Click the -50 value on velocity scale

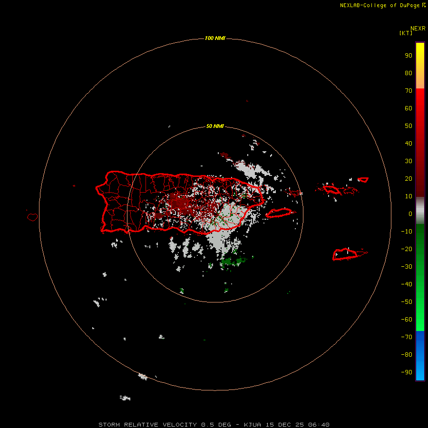[x=407, y=302]
